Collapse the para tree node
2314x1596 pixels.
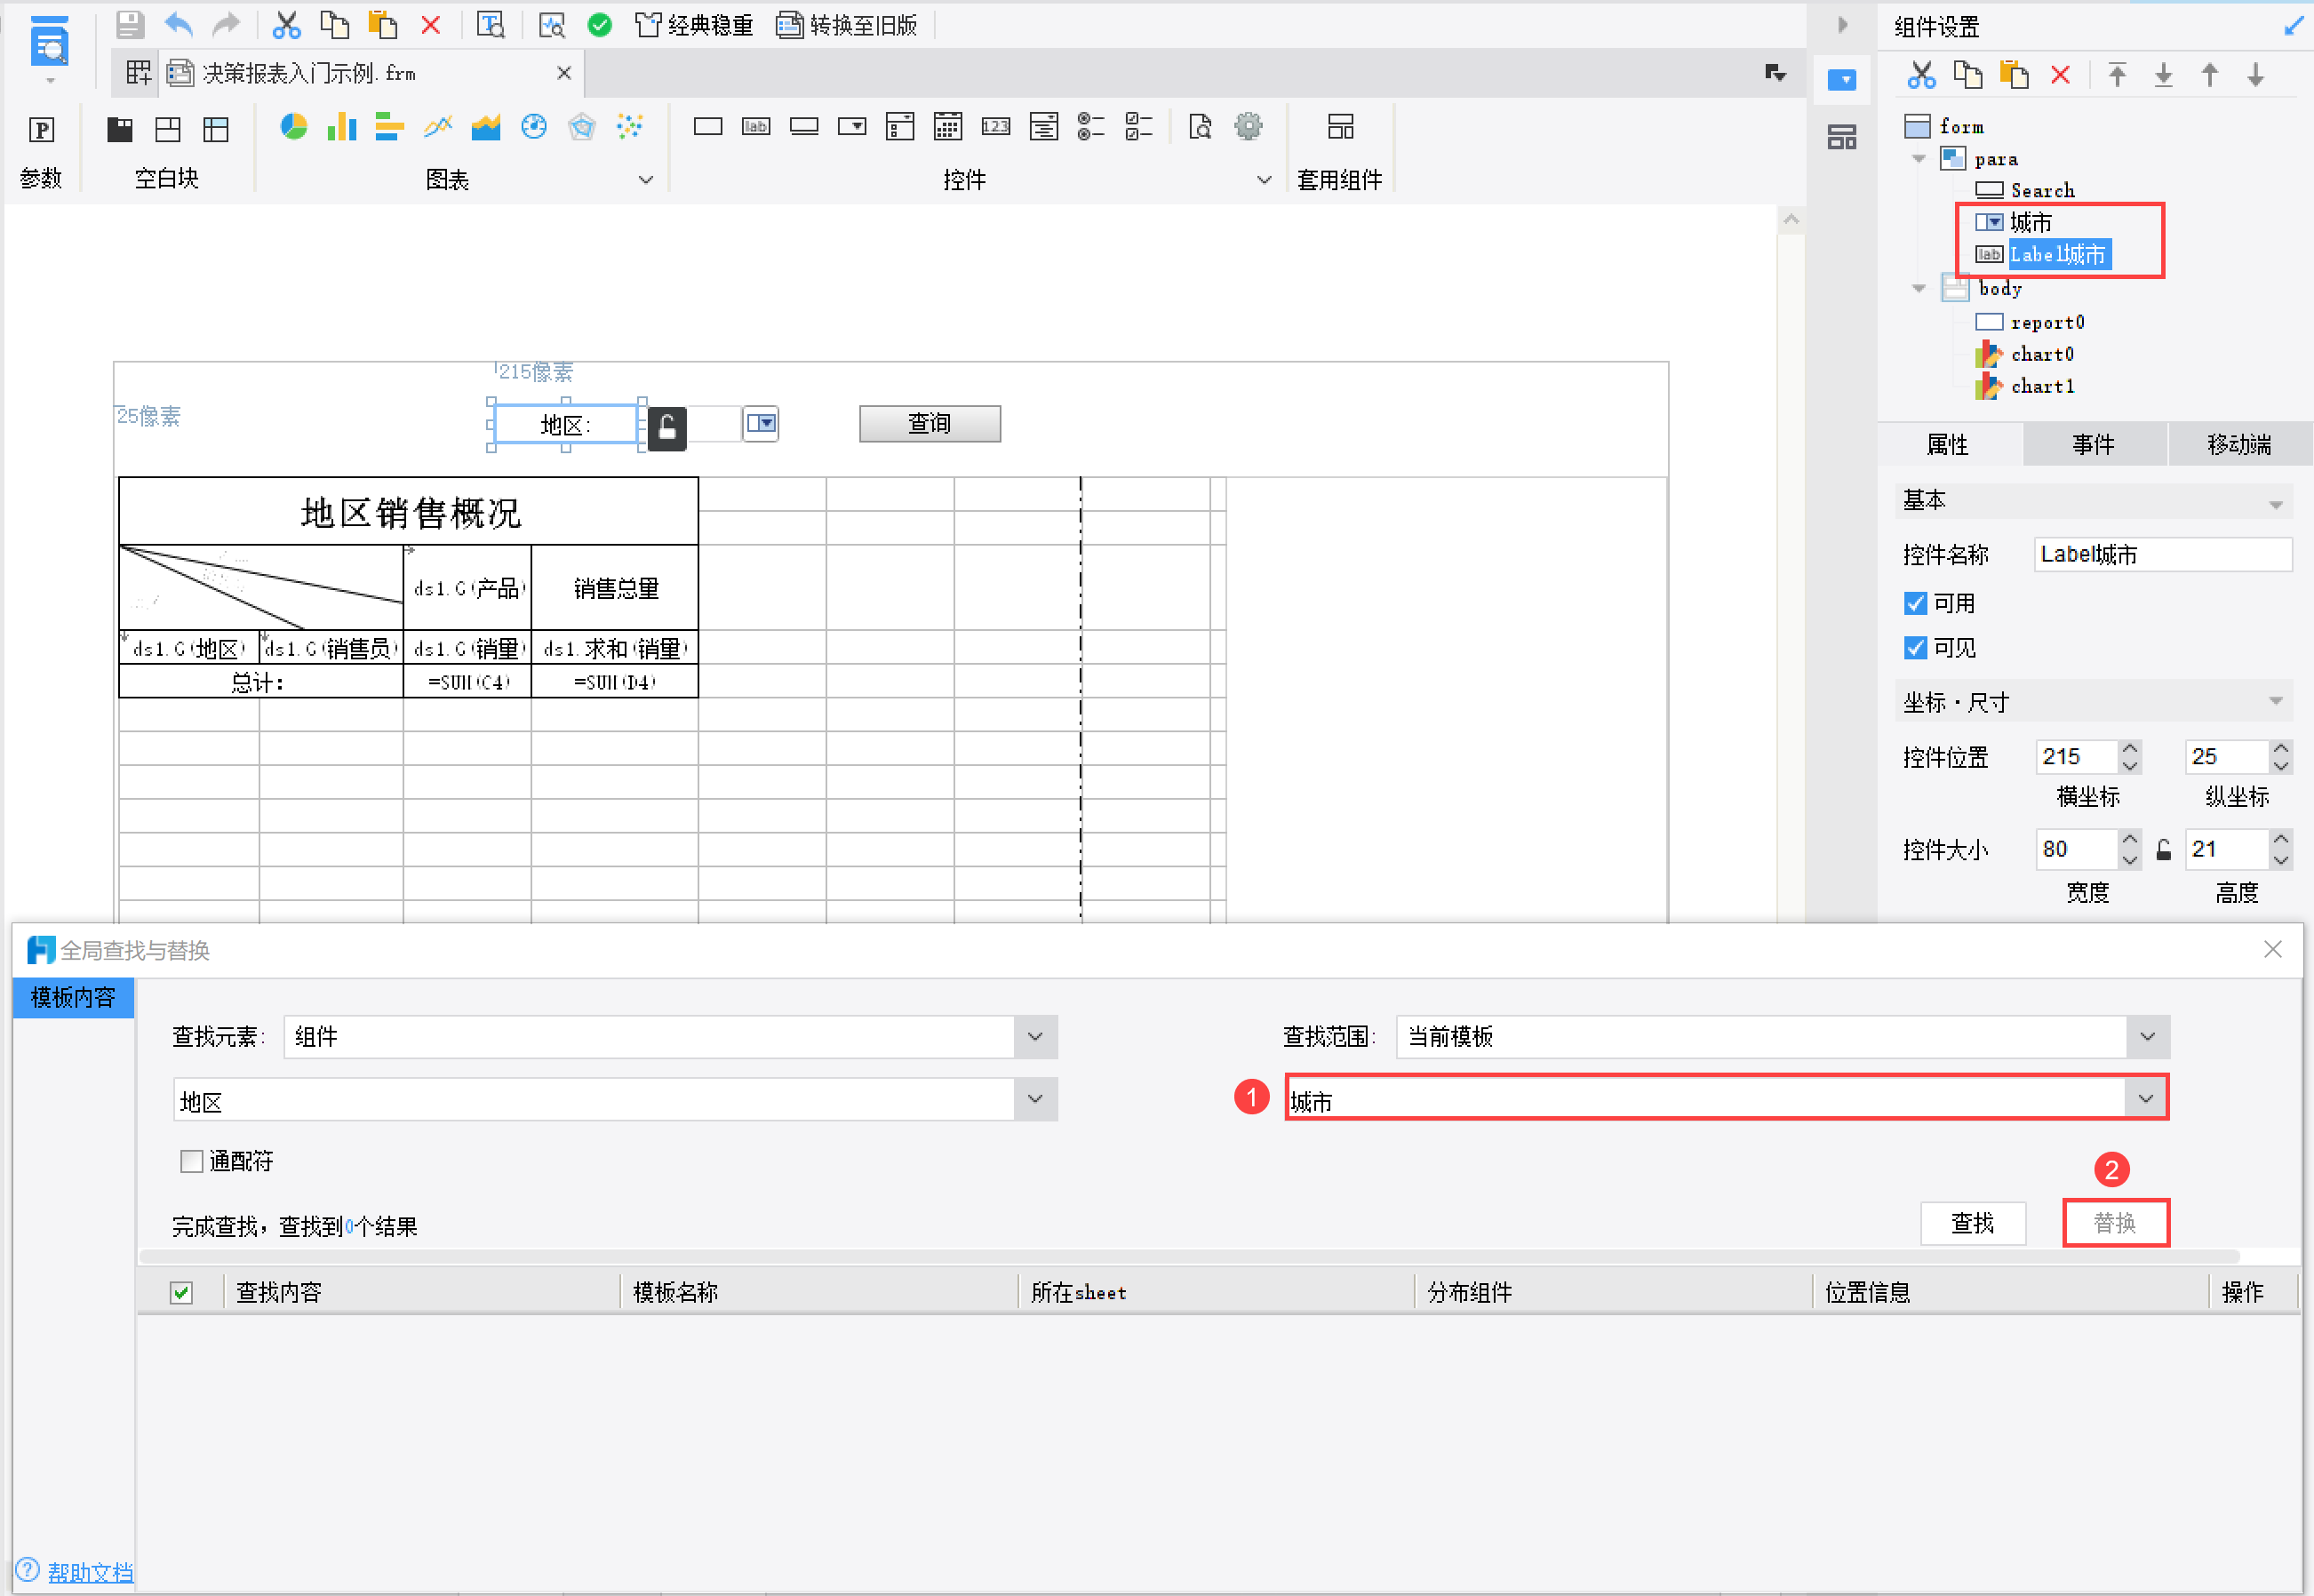pos(1918,159)
